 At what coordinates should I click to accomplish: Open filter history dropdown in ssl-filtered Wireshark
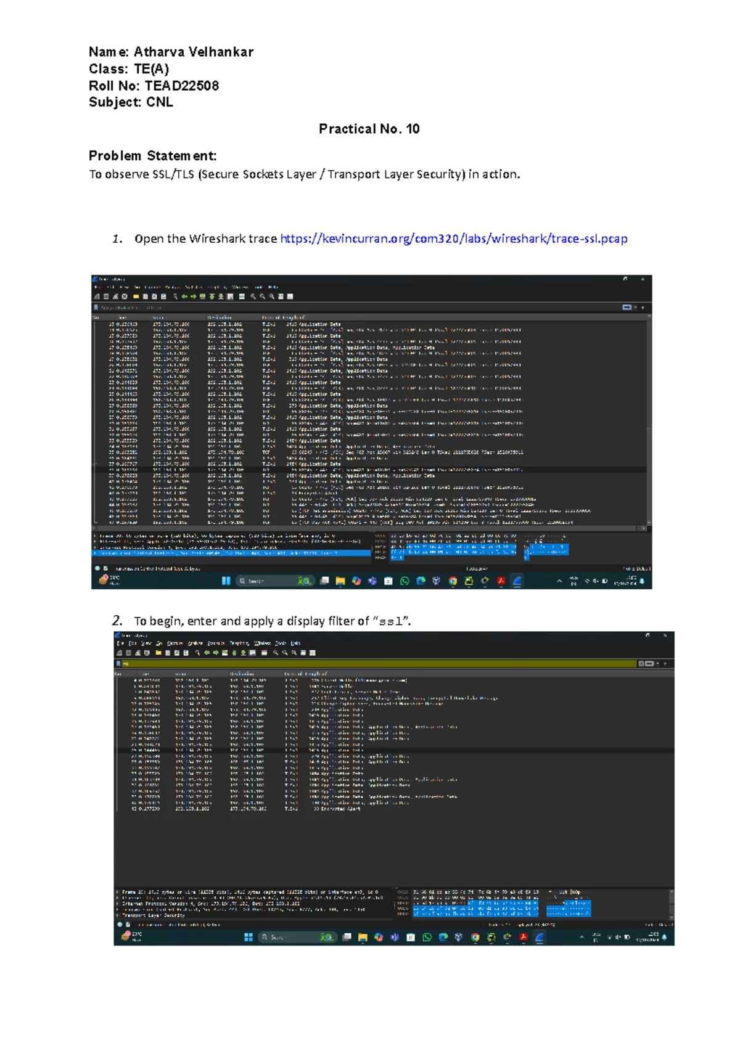click(658, 664)
